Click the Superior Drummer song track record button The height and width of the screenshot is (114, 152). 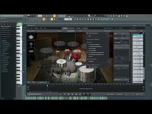(x=76, y=94)
